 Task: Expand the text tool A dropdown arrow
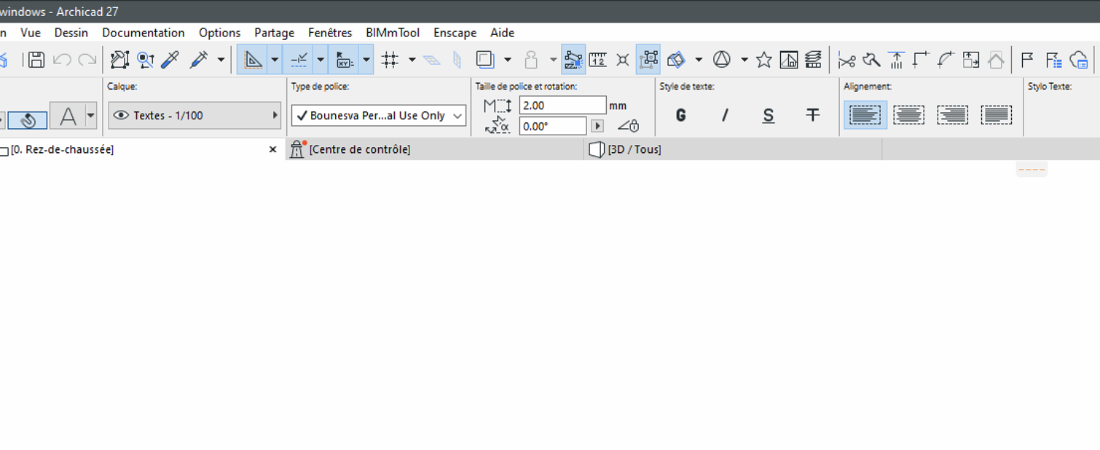[90, 115]
